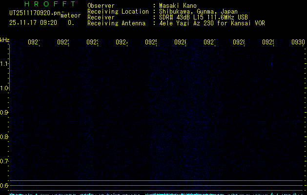Screen dimensions: 307x195
Task: Click the 'Receiving Antenna' label
Action: [x=117, y=23]
